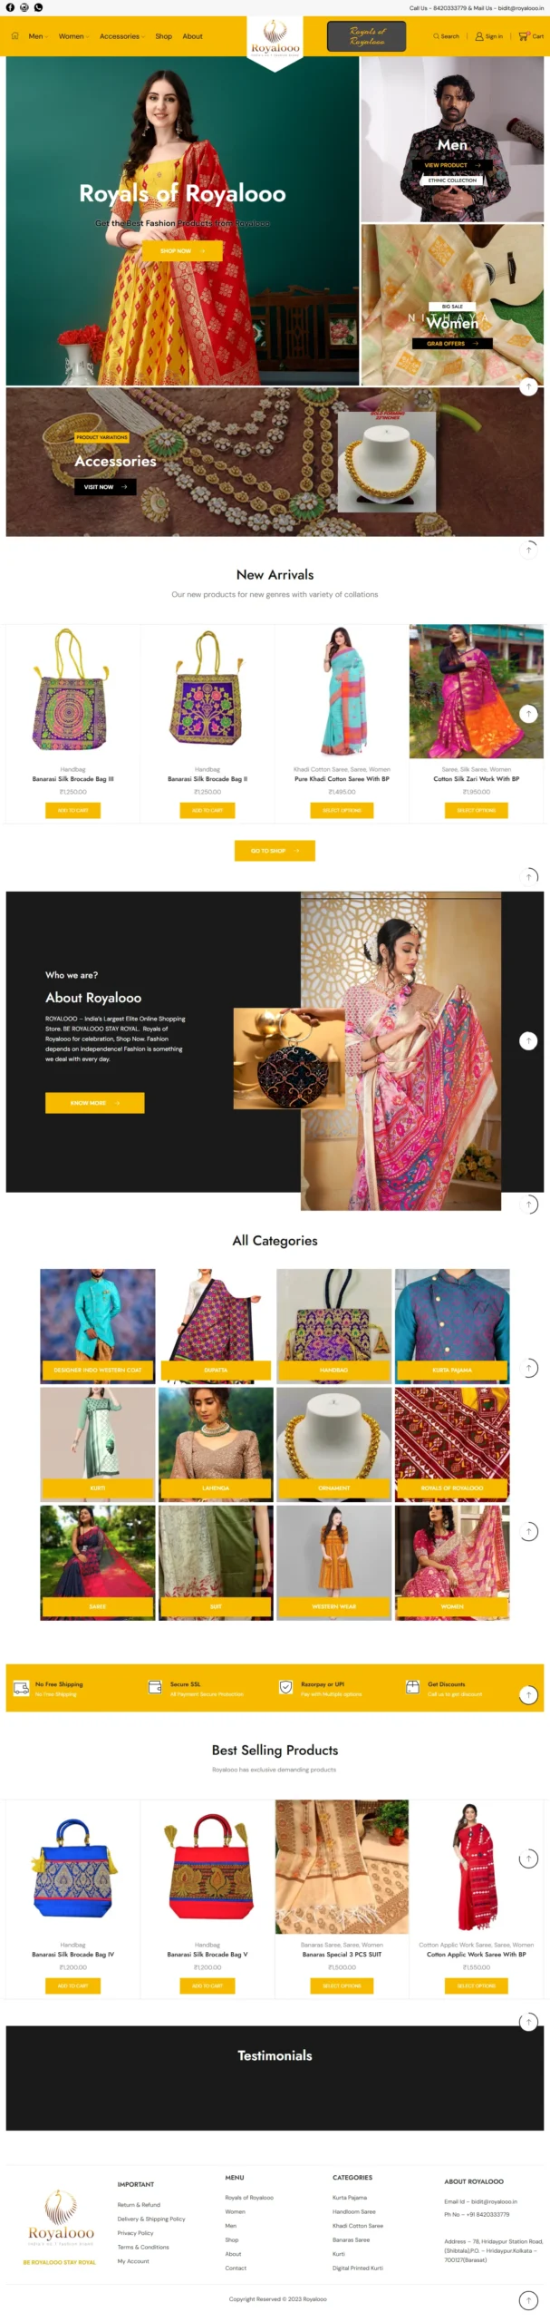Open the shopping Cart icon
Viewport: 550px width, 2322px height.
click(523, 36)
